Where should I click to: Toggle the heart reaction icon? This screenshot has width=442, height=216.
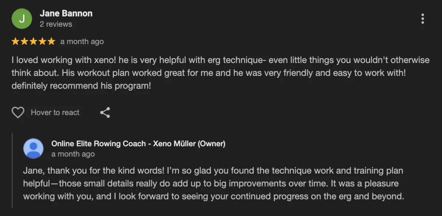click(18, 112)
